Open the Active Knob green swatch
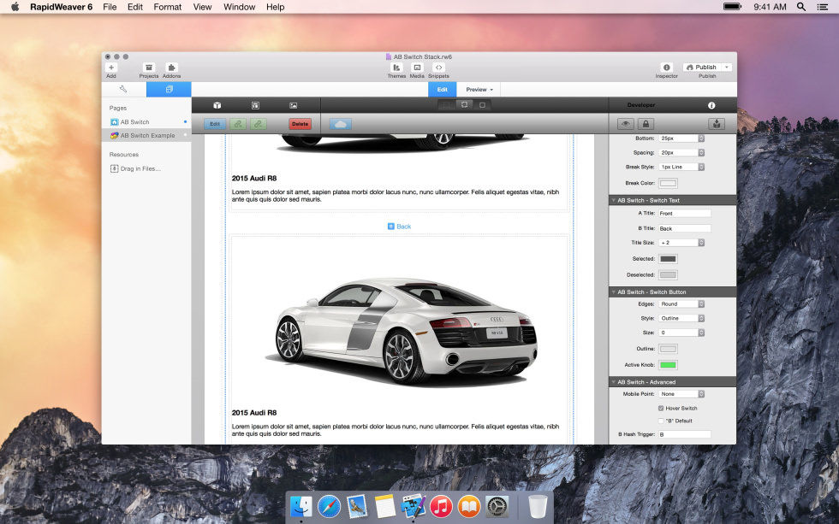Screen dimensions: 839x524 [668, 365]
